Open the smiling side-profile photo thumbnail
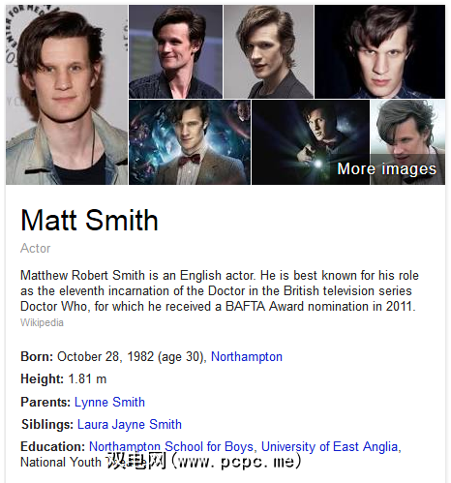Screen dimensions: 451x483 [175, 51]
